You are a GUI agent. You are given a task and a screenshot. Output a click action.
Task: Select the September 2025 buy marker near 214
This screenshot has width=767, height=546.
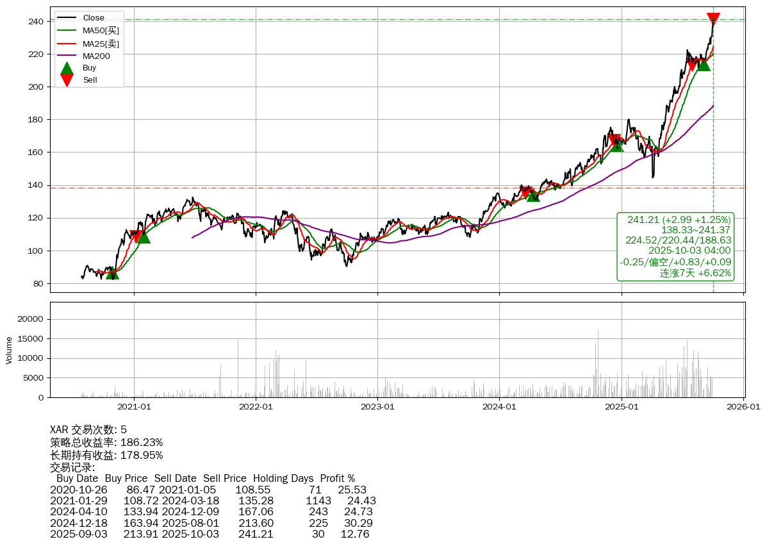click(x=703, y=64)
